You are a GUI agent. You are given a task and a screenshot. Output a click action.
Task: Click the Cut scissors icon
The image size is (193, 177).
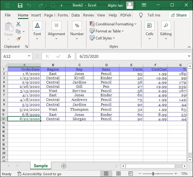click(x=18, y=24)
